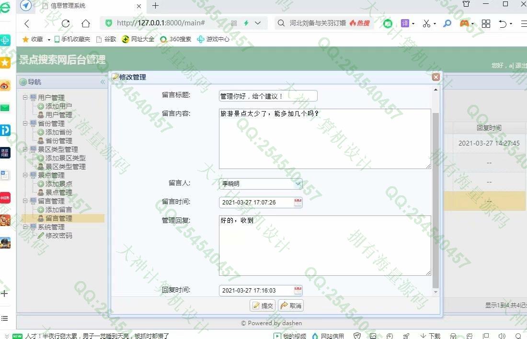
Task: Close the 修改管理 dialog
Action: (436, 77)
